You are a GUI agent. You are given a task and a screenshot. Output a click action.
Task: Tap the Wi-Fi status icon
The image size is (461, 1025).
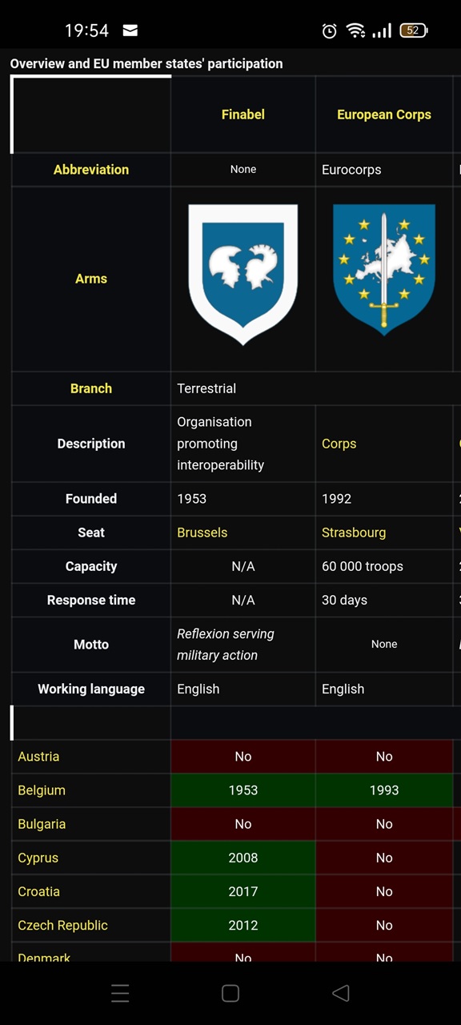tap(356, 30)
